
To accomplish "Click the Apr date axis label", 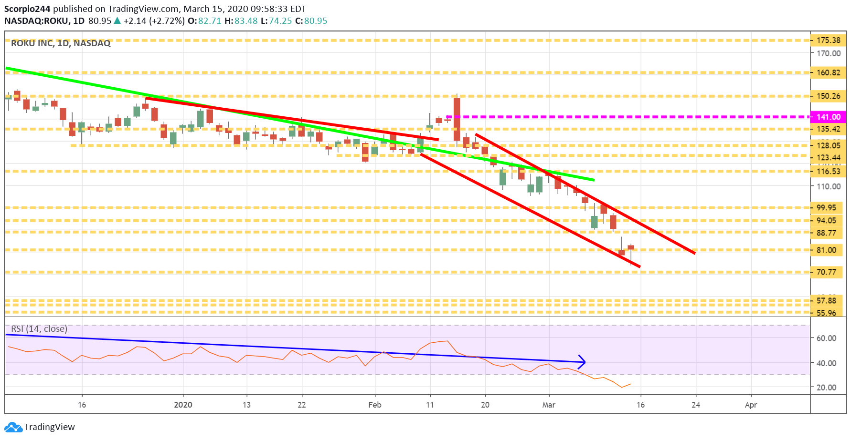I will click(751, 405).
